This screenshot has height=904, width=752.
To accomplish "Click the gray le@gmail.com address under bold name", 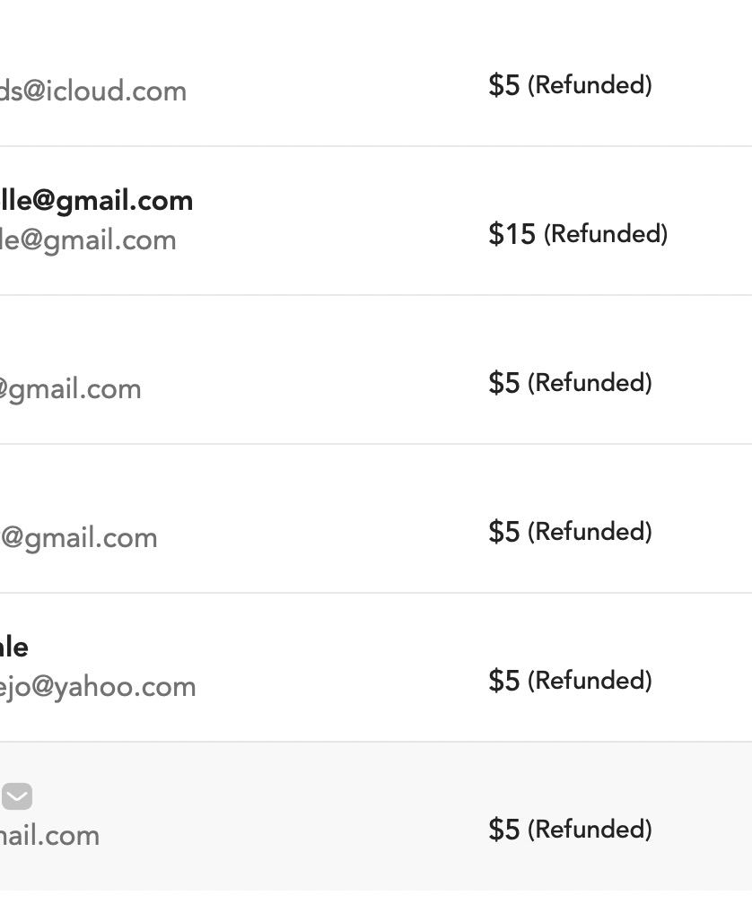I will pyautogui.click(x=88, y=239).
